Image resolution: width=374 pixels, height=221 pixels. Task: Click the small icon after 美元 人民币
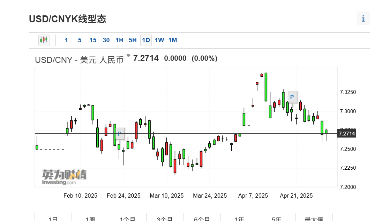click(128, 56)
